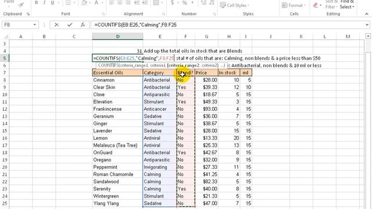Select column E header
This screenshot has width=372, height=209.
pos(160,37)
